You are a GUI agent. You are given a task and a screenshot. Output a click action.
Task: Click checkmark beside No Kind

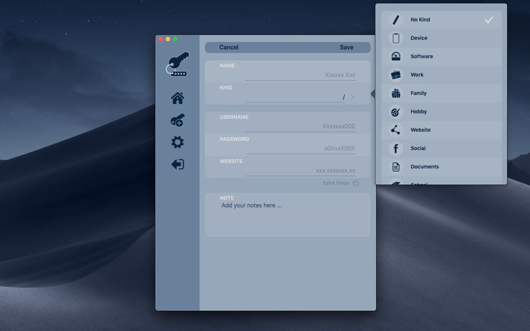coord(489,20)
